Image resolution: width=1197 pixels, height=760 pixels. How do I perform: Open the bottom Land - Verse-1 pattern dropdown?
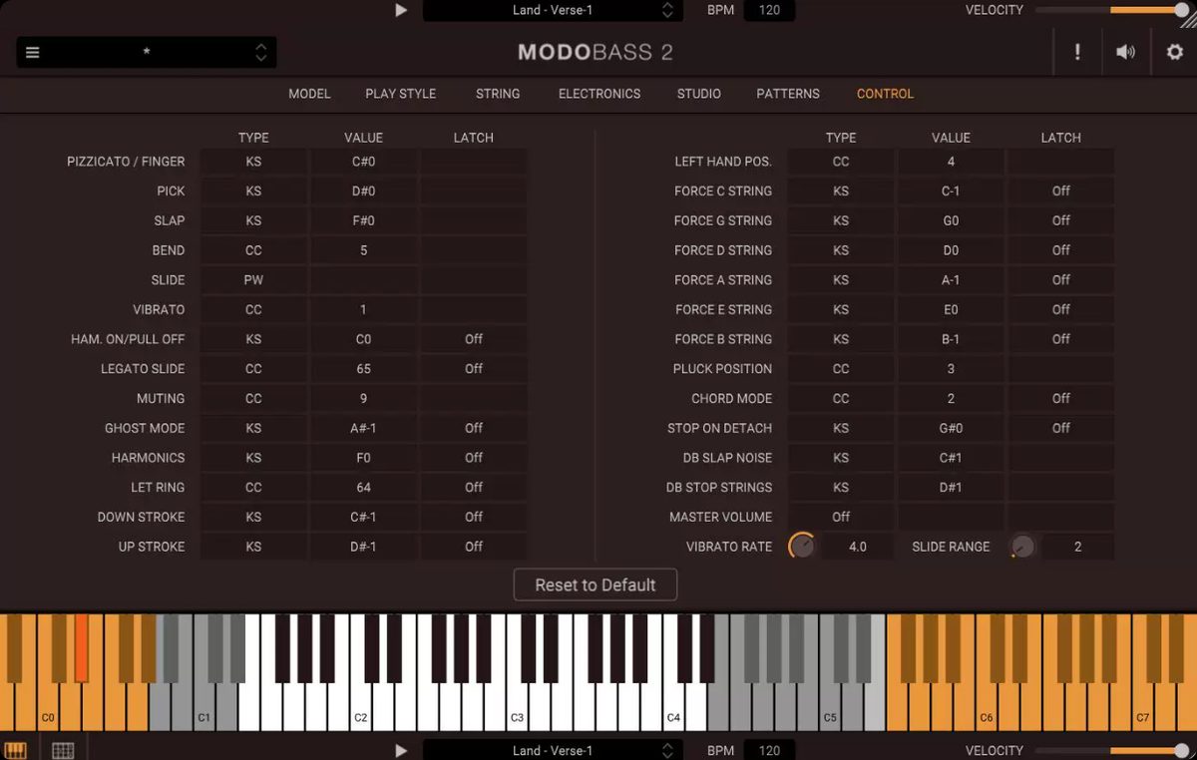pos(553,750)
